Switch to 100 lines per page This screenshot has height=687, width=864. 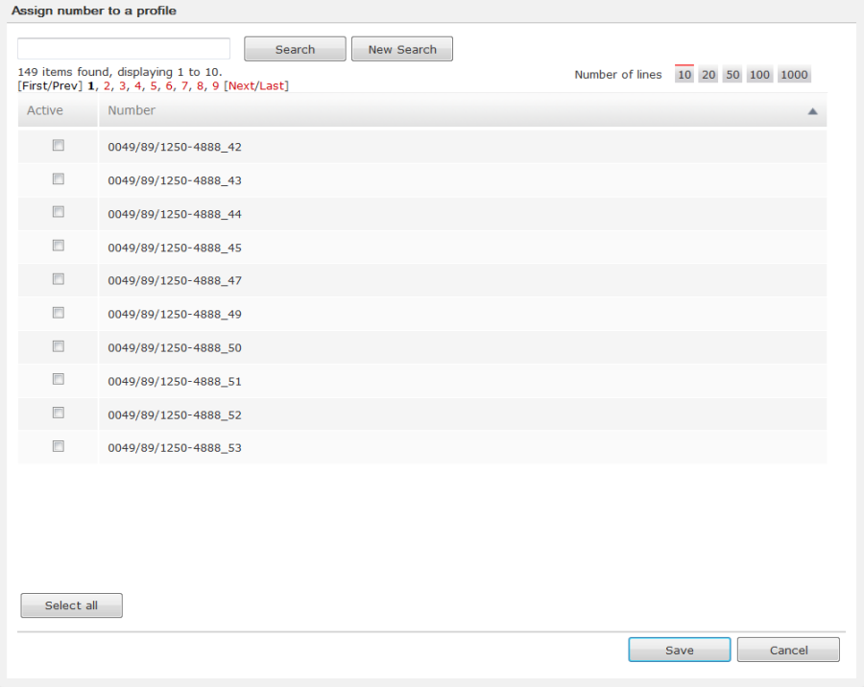pos(758,74)
